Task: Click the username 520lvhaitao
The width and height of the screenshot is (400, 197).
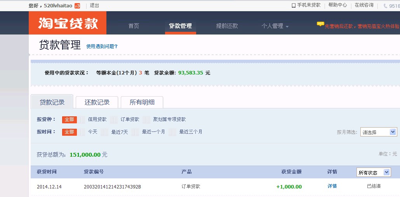Action: tap(58, 5)
